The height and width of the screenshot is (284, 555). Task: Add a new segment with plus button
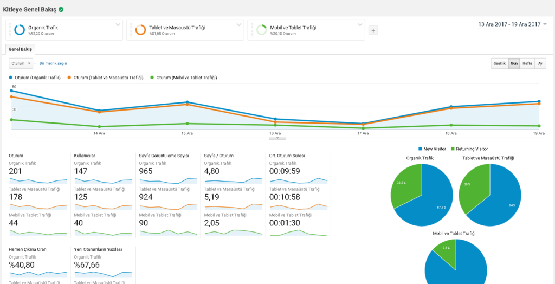coord(373,30)
